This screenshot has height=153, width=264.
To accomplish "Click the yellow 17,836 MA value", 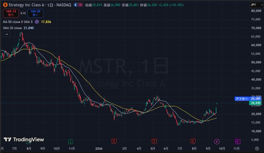I will click(46, 22).
